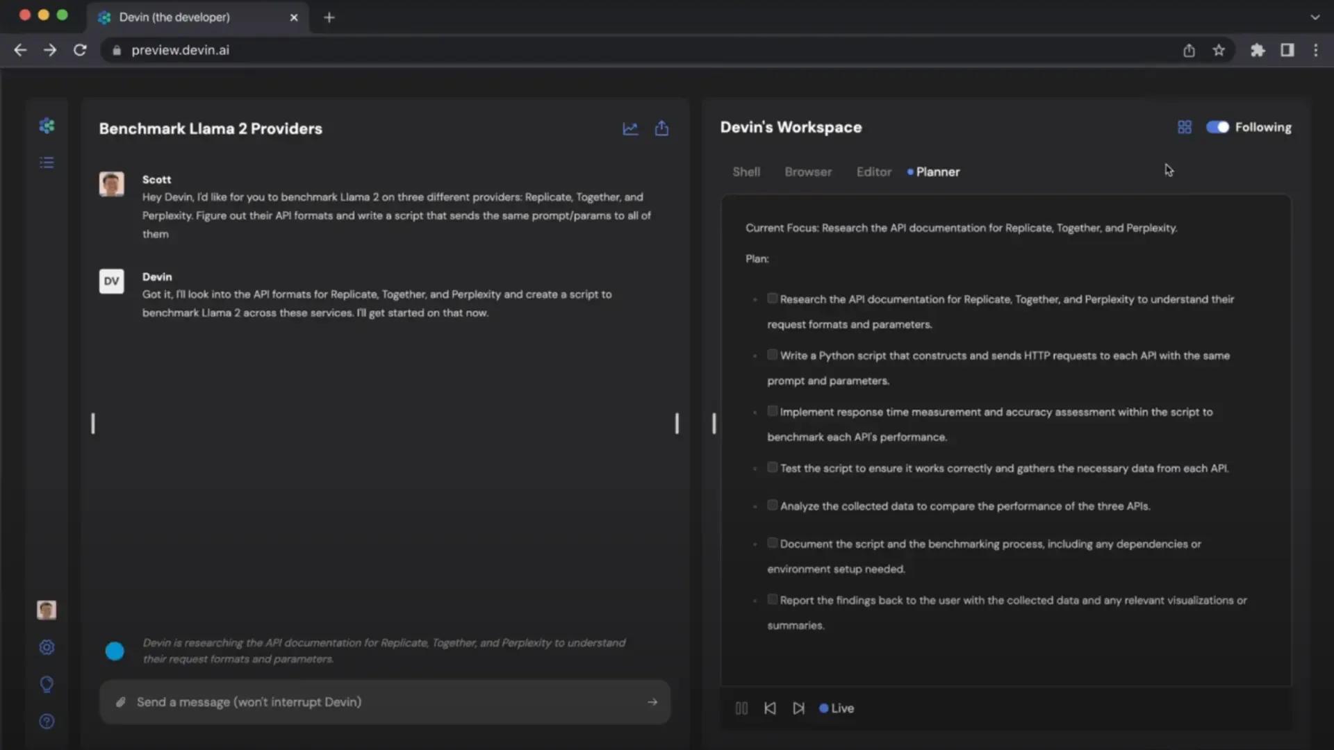This screenshot has height=750, width=1334.
Task: Click the workspace grid layout icon
Action: 1185,127
